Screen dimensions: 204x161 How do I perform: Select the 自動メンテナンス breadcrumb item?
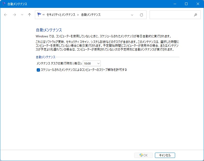coord(91,15)
